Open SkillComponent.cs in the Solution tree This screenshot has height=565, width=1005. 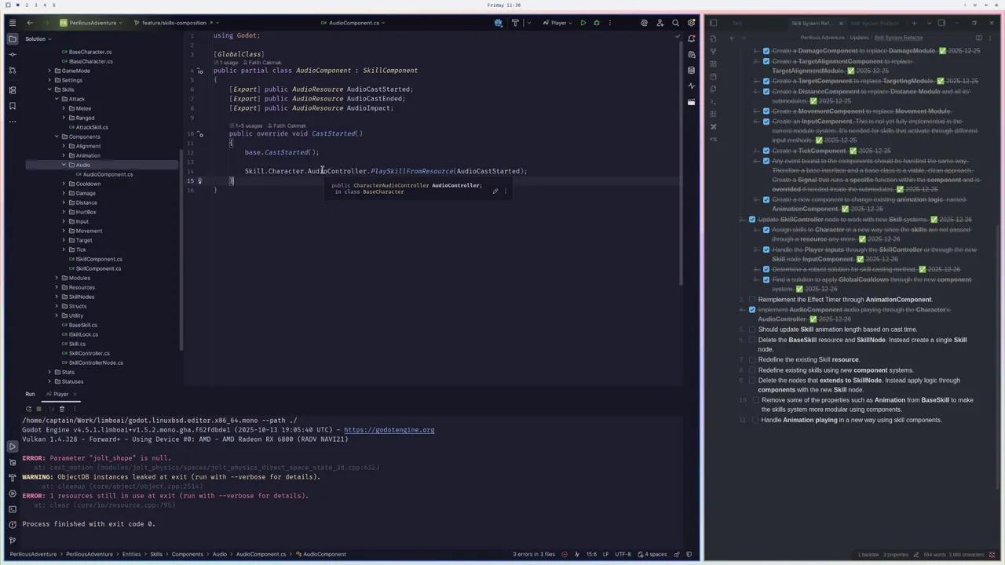[x=98, y=268]
